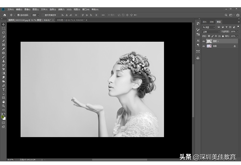
Task: Open the Character panel icon
Action: coord(198,41)
